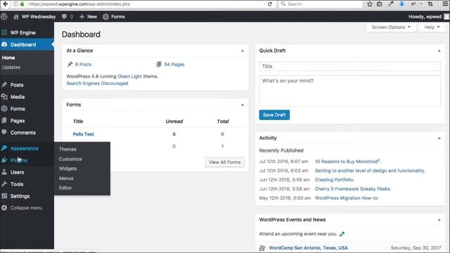Open Menus in Appearance submenu

coord(66,178)
